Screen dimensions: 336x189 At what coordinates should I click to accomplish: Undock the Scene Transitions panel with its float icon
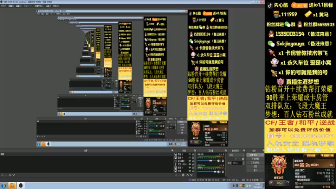[244, 151]
